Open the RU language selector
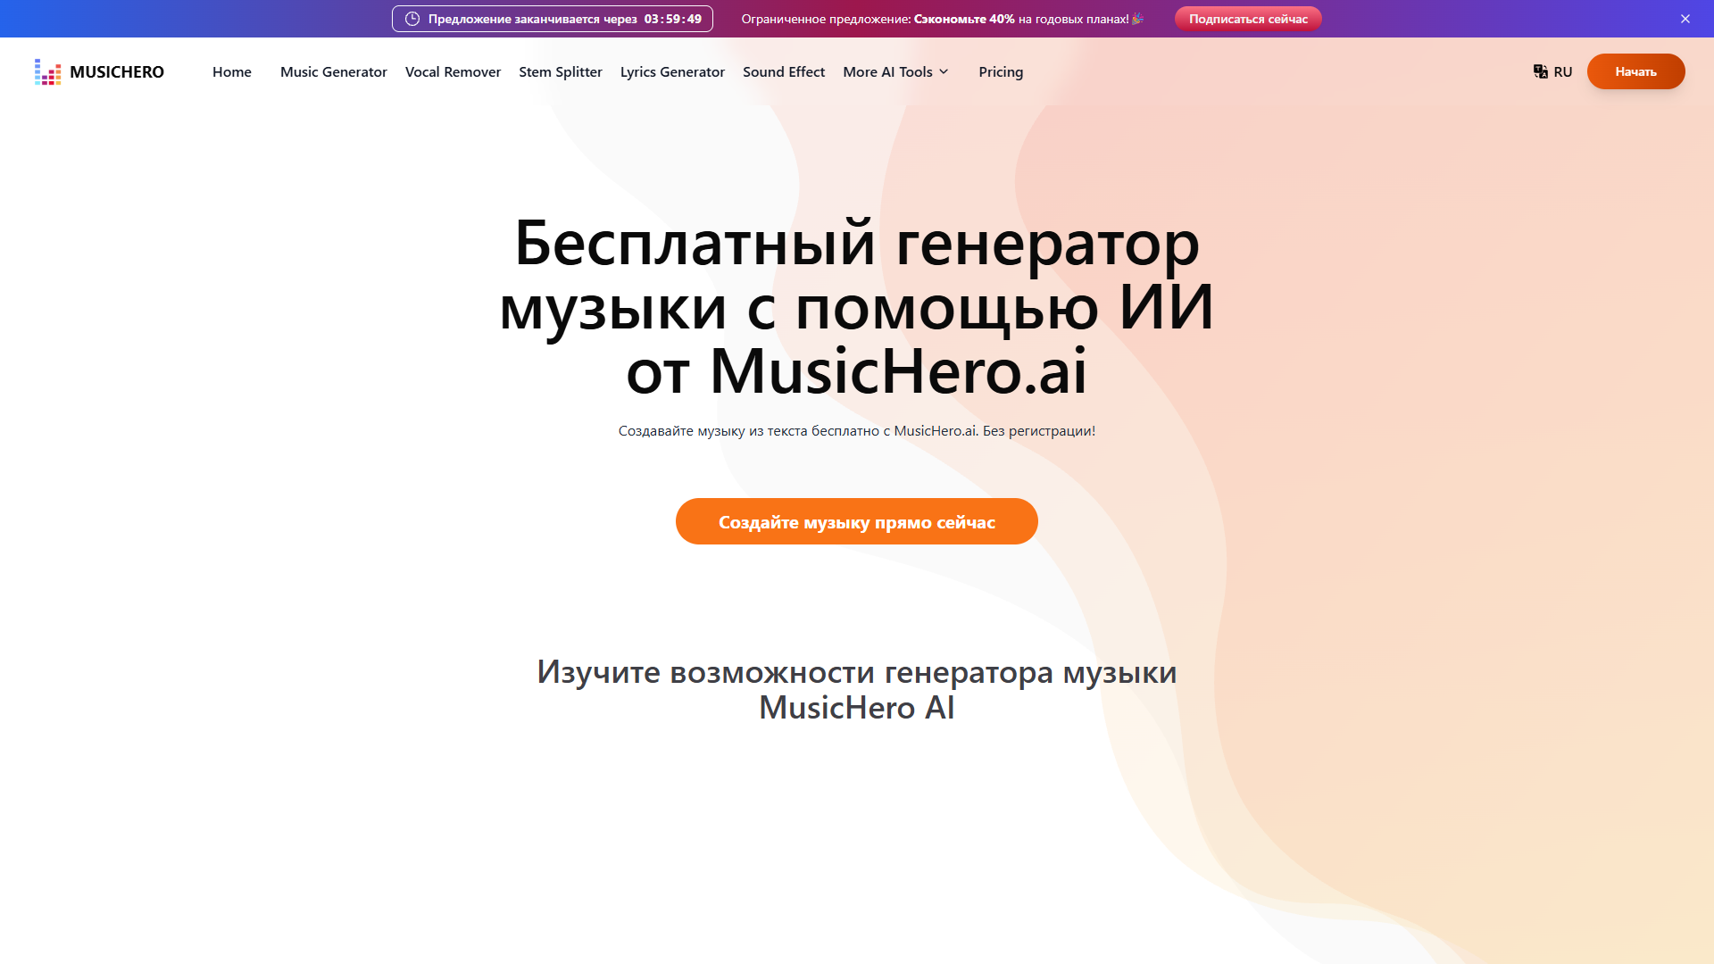Image resolution: width=1714 pixels, height=964 pixels. pos(1553,71)
